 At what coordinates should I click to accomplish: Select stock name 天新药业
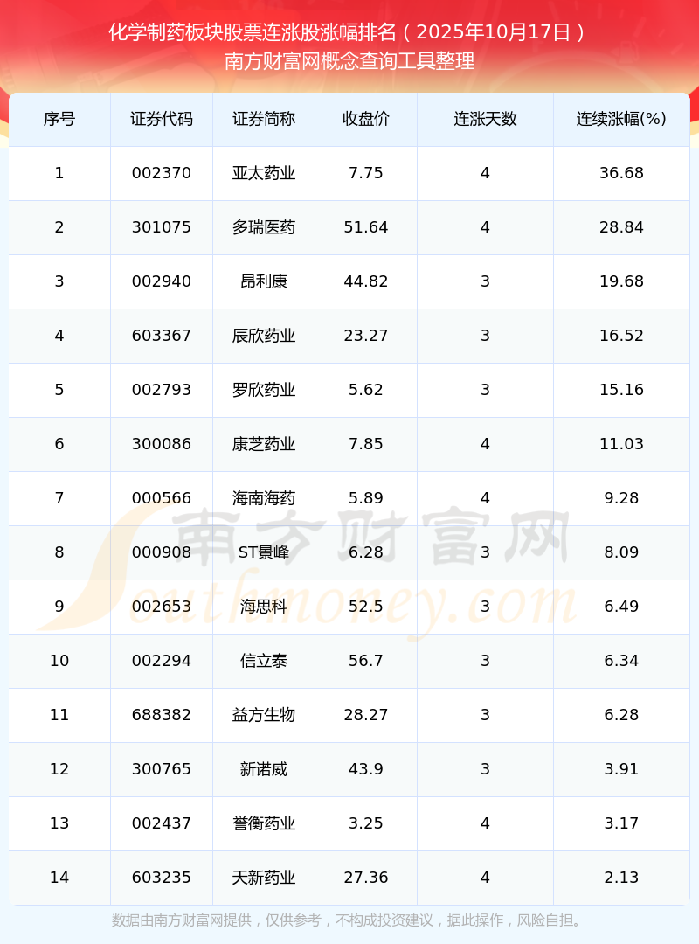[264, 878]
